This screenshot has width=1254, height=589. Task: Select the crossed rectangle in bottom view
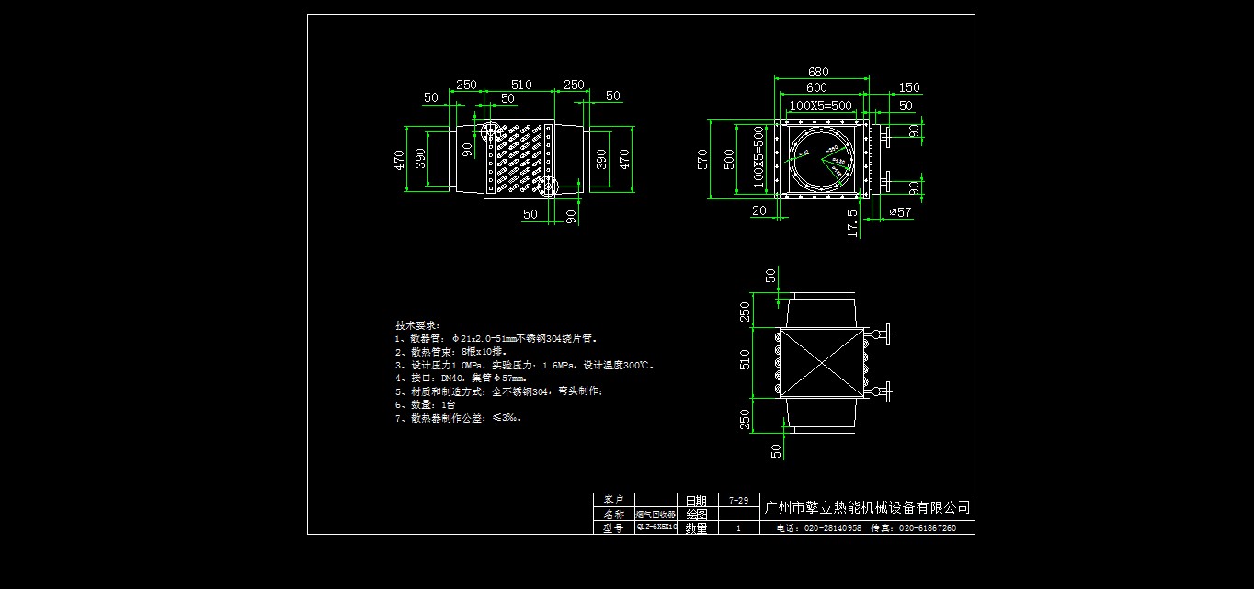click(x=821, y=363)
